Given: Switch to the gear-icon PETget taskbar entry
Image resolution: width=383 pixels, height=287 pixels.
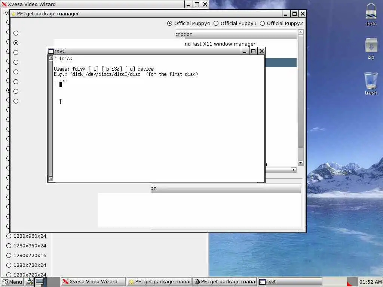Looking at the screenshot, I should [225, 282].
